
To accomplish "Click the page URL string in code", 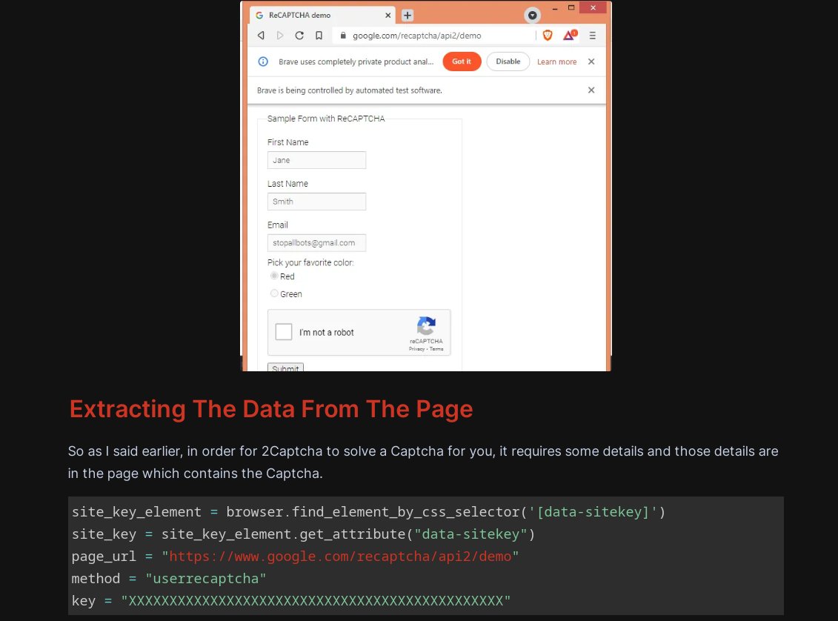I will click(x=340, y=557).
